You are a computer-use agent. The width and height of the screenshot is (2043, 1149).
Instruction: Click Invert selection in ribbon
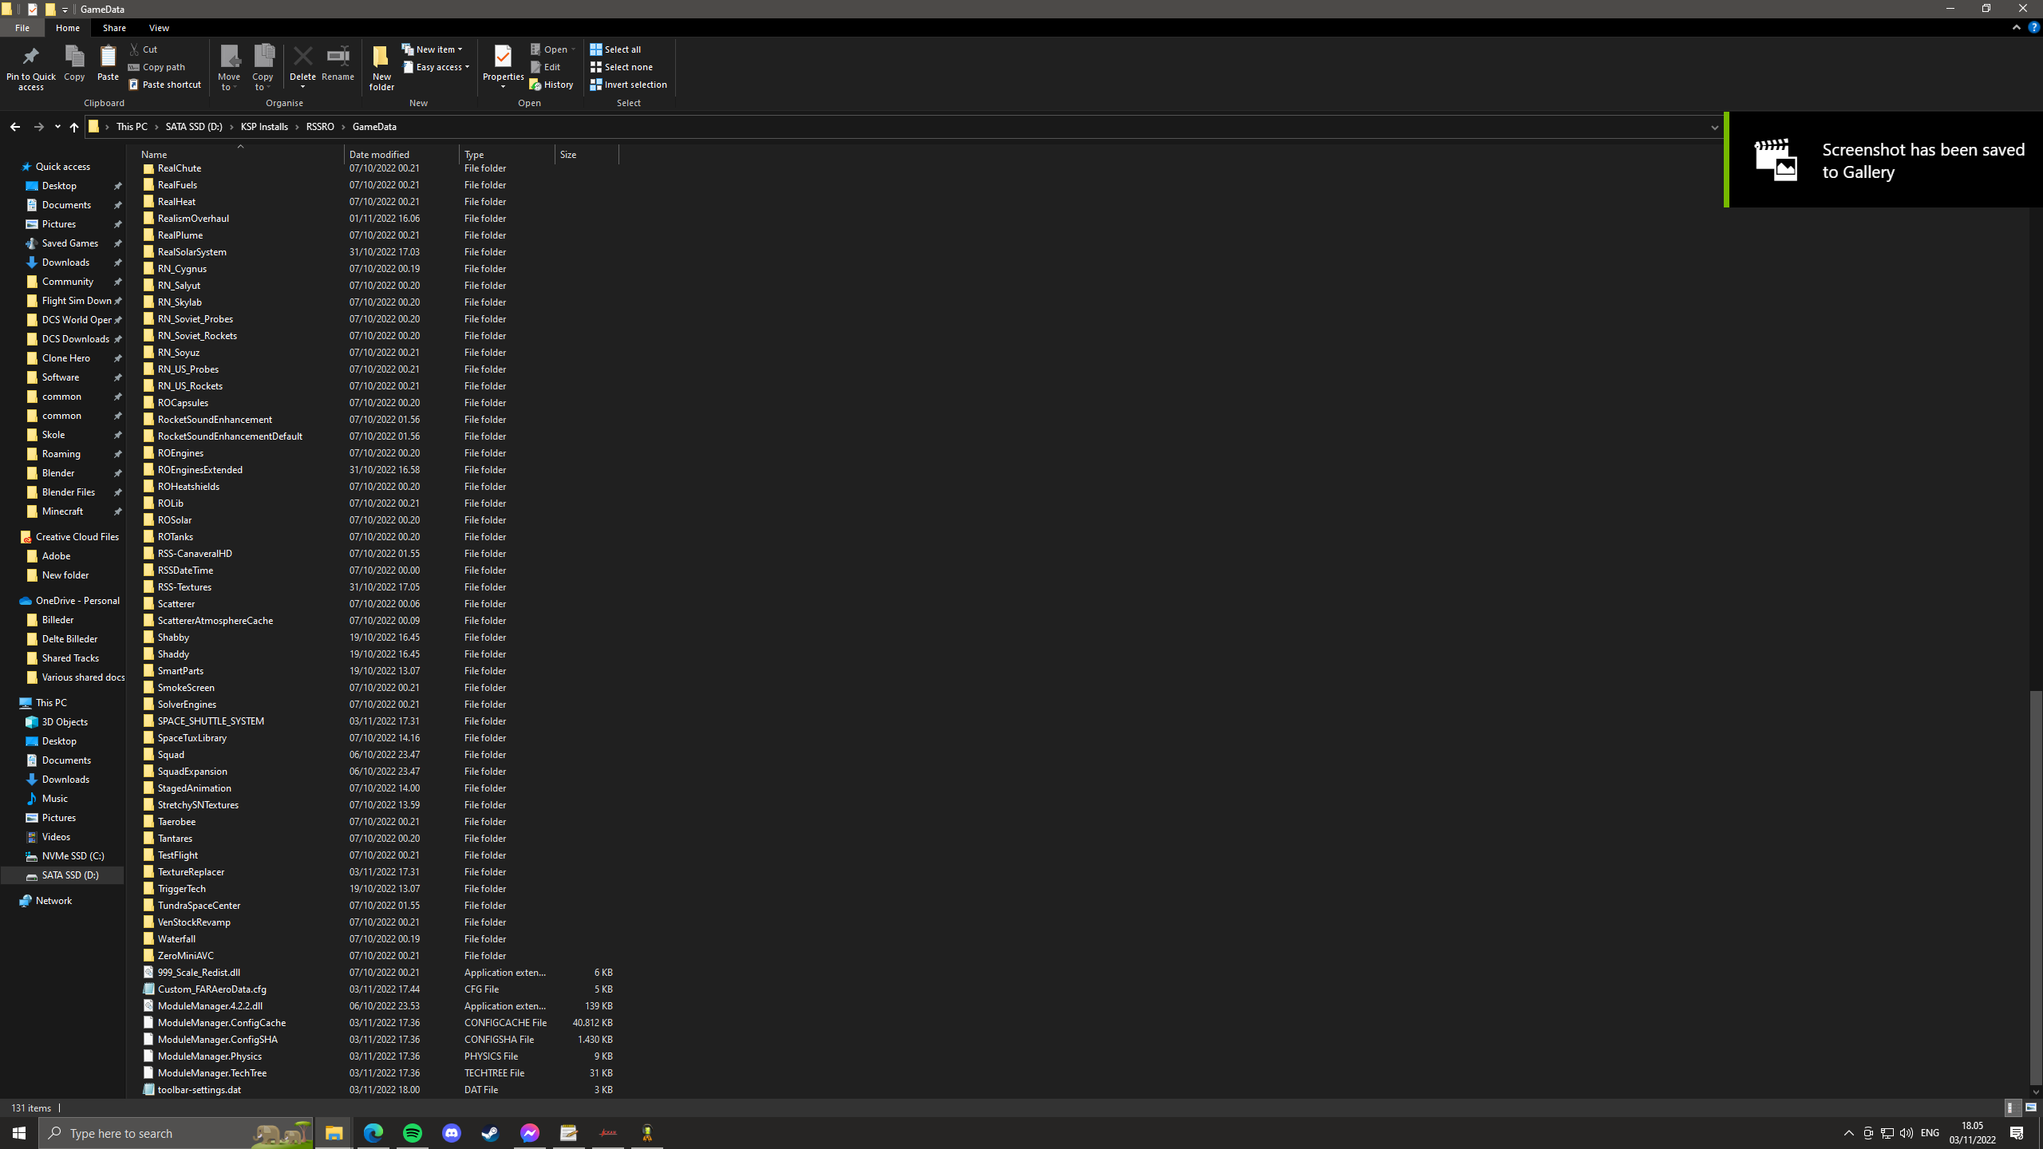[x=628, y=85]
